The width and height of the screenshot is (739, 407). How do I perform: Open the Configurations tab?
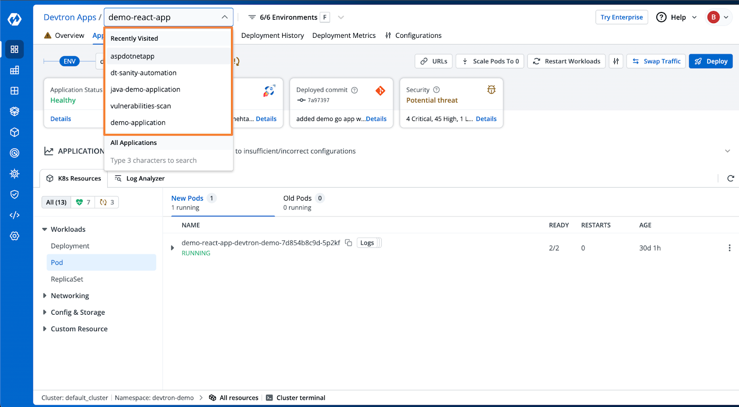tap(413, 36)
